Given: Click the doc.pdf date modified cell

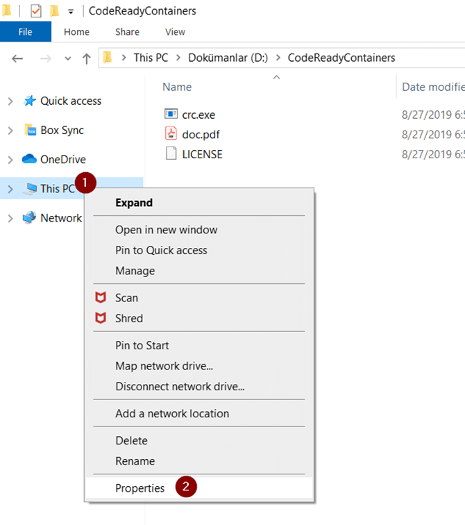Looking at the screenshot, I should coord(433,135).
